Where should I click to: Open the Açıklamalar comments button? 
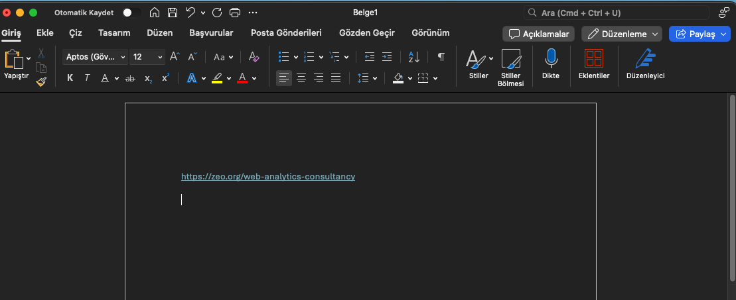tap(538, 34)
